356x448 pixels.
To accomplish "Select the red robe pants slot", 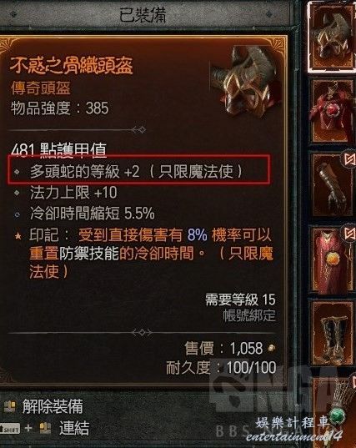I will (333, 259).
